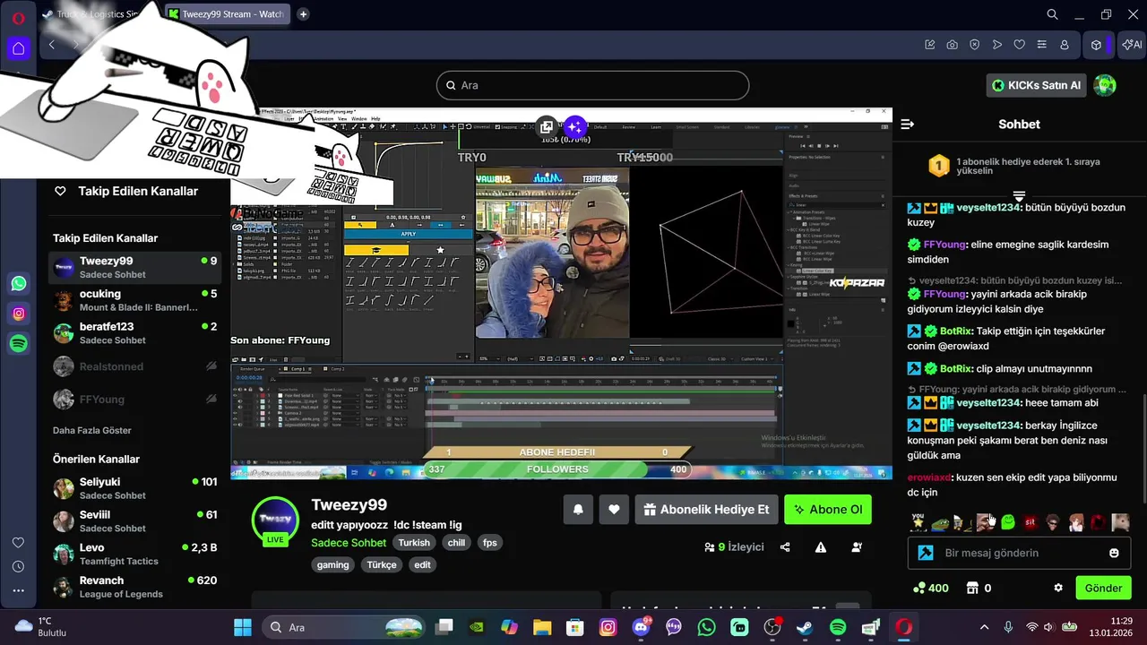This screenshot has width=1147, height=645.
Task: Show hidden system tray icons chevron
Action: pyautogui.click(x=985, y=628)
